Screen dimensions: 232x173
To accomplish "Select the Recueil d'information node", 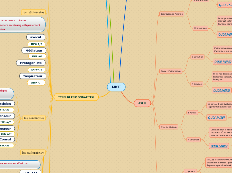I will (171, 71).
